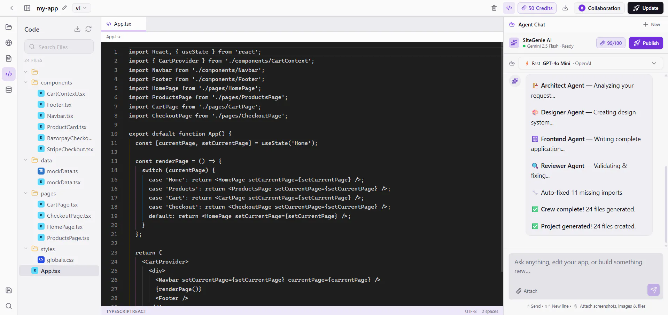This screenshot has width=668, height=315.
Task: Collapse the components folder
Action: [25, 82]
